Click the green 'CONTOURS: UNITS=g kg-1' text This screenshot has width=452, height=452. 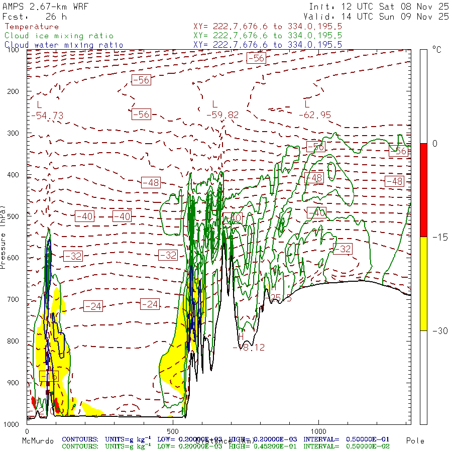(106, 446)
